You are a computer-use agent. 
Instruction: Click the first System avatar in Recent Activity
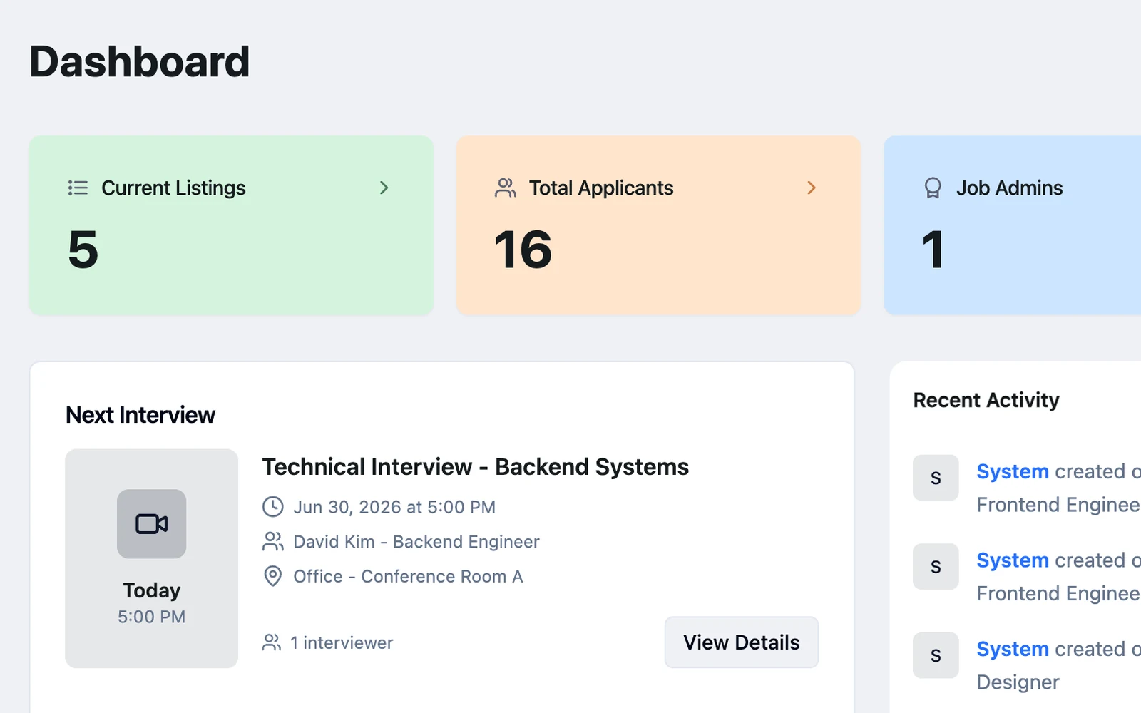pyautogui.click(x=936, y=478)
